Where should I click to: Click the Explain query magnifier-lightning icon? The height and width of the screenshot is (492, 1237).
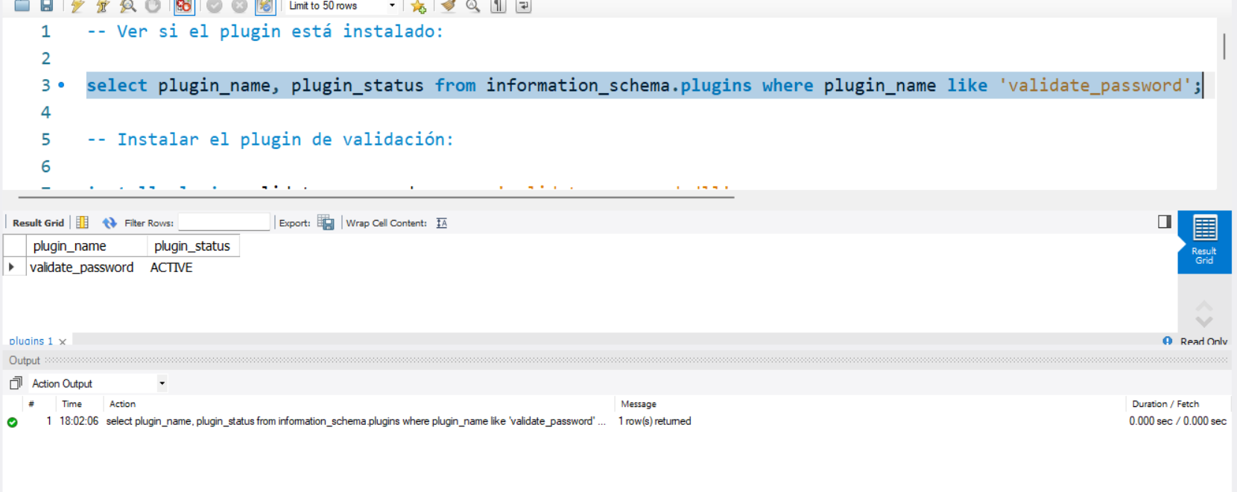tap(128, 6)
